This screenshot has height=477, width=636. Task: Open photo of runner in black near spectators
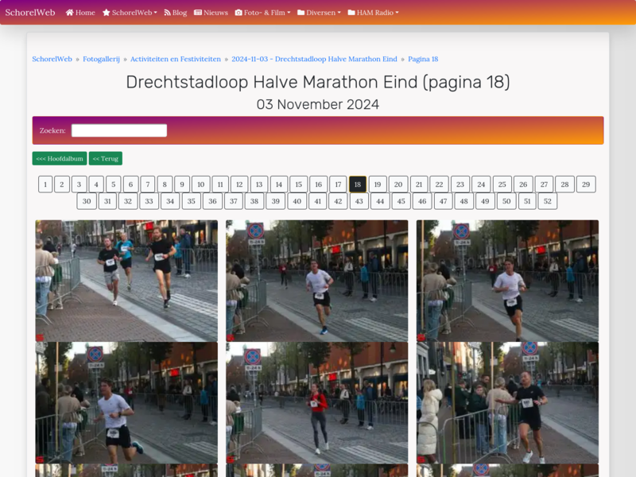pyautogui.click(x=507, y=402)
